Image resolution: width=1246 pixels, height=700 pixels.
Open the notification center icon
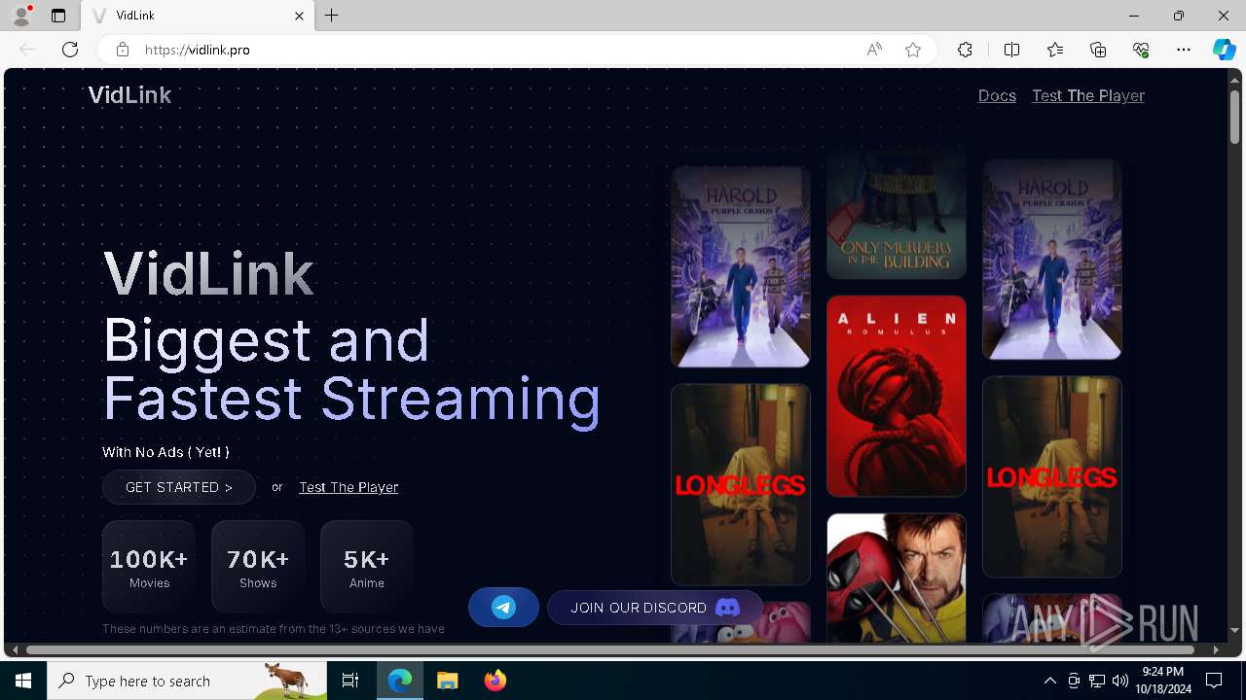click(1214, 681)
